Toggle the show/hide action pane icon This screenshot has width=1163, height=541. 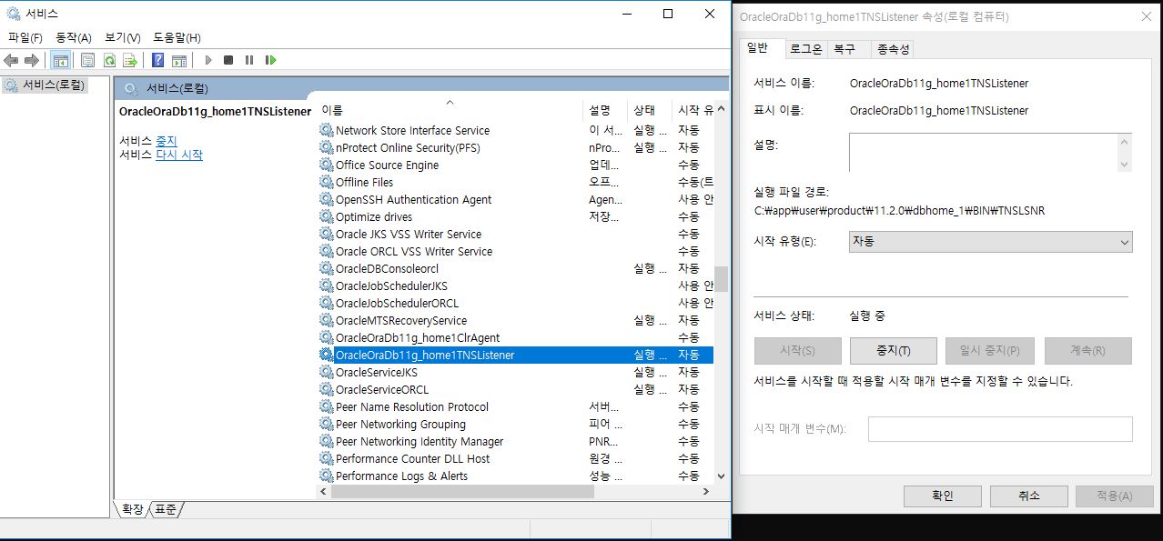click(x=179, y=60)
